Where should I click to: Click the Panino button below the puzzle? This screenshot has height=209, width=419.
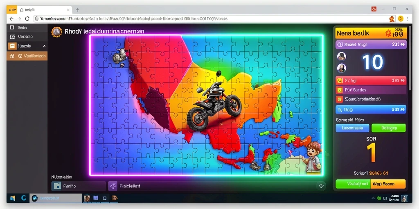pos(79,186)
